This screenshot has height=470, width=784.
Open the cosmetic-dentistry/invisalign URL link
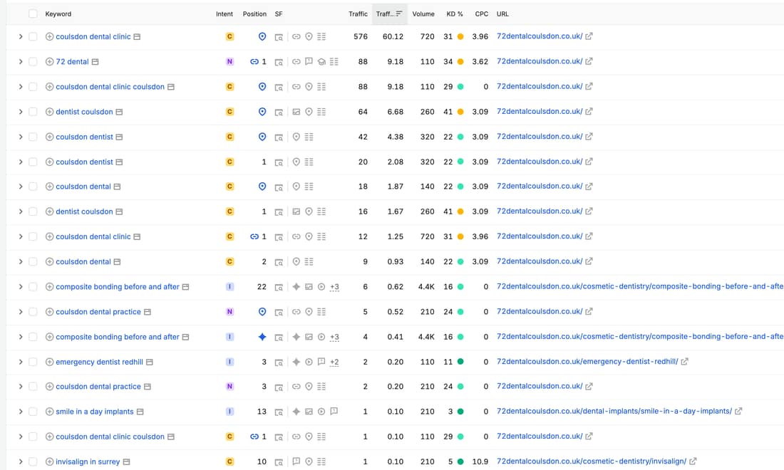(591, 461)
